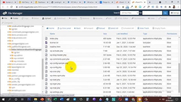Click the Go search button
This screenshot has height=102, width=181.
(165, 13)
